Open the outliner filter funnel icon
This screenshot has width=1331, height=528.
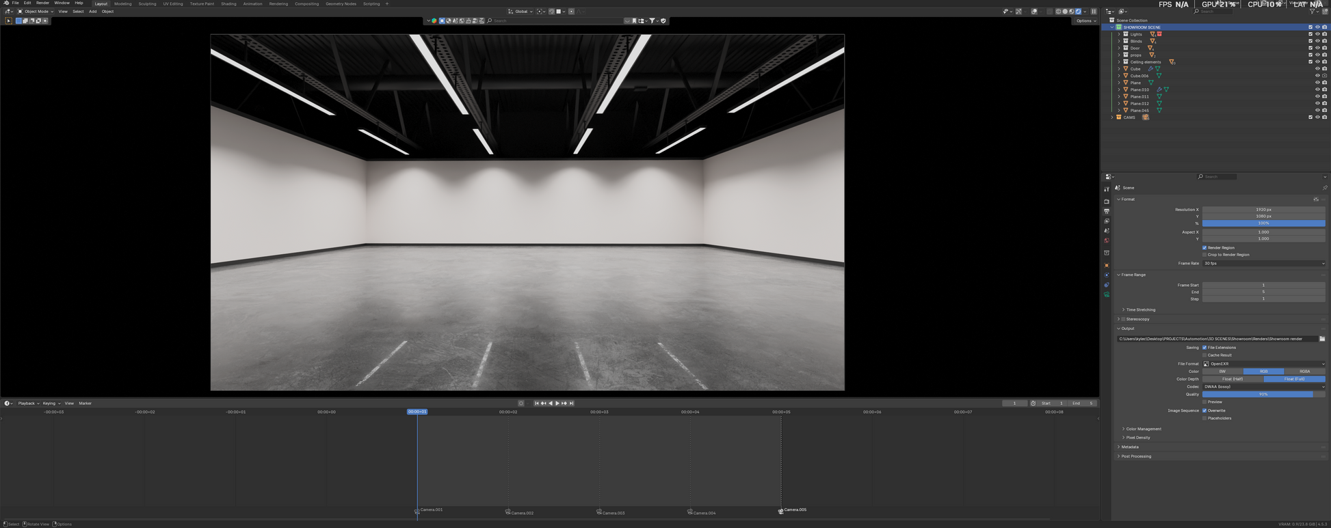point(1313,12)
